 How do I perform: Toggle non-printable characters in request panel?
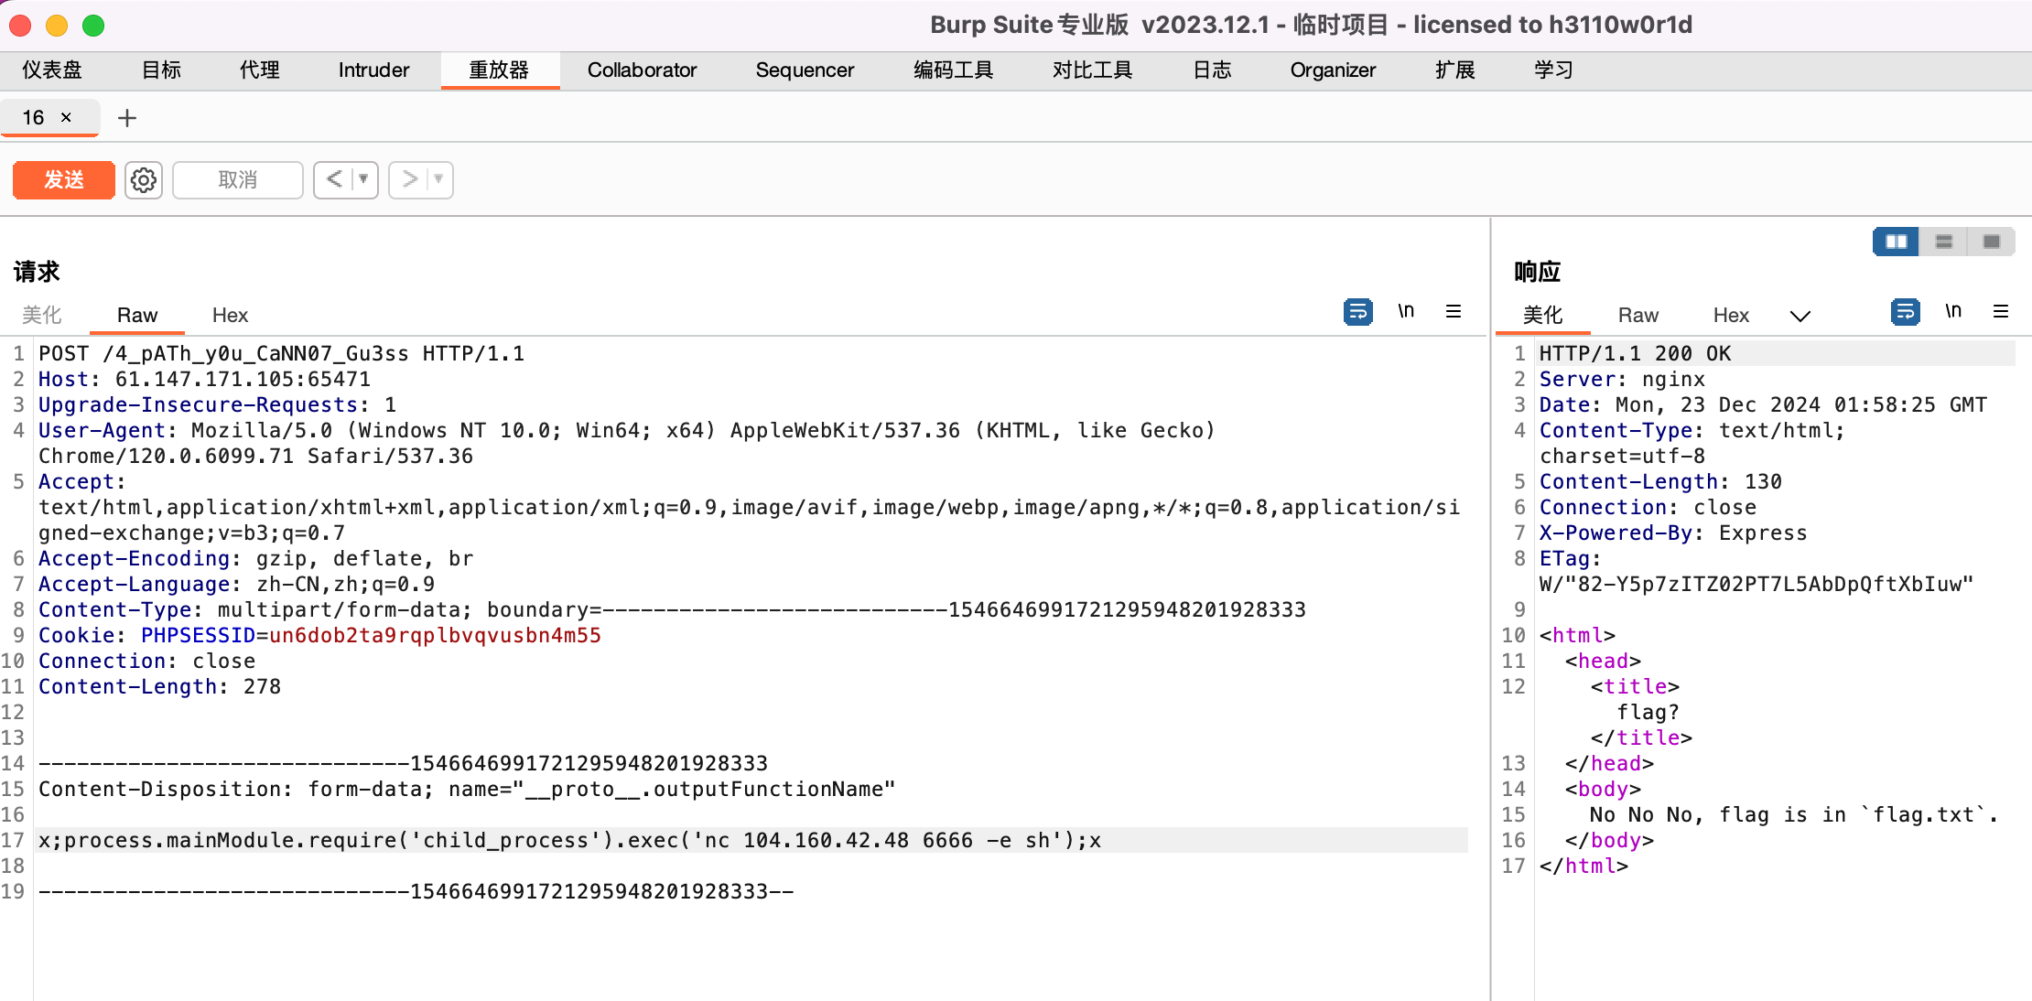(x=1406, y=312)
